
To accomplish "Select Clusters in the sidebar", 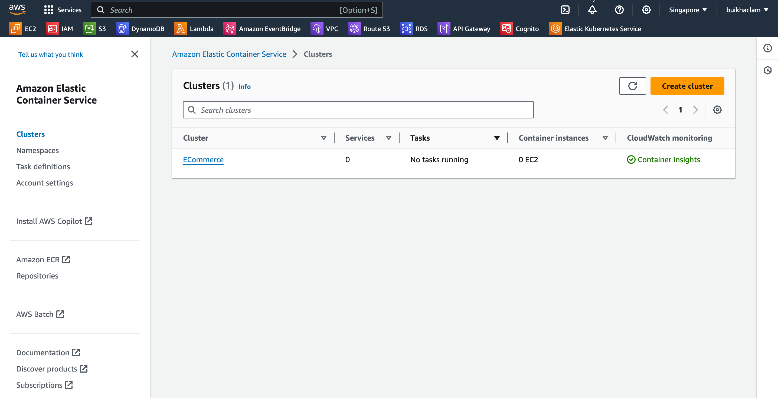I will pyautogui.click(x=31, y=134).
